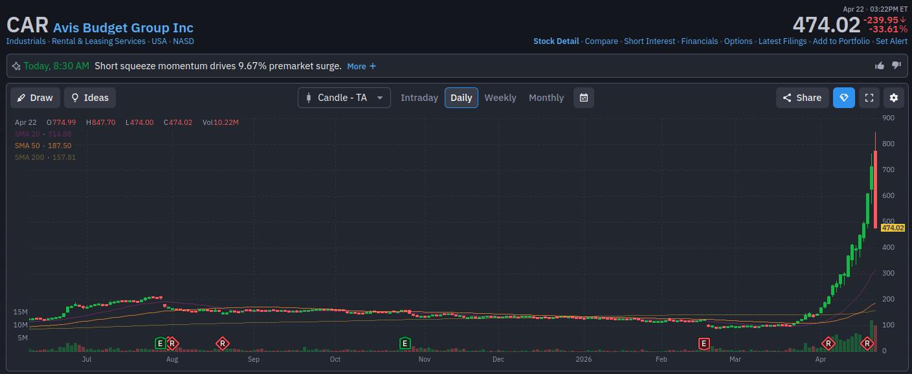This screenshot has width=912, height=374.
Task: Click the R marker in mid-August
Action: (222, 343)
